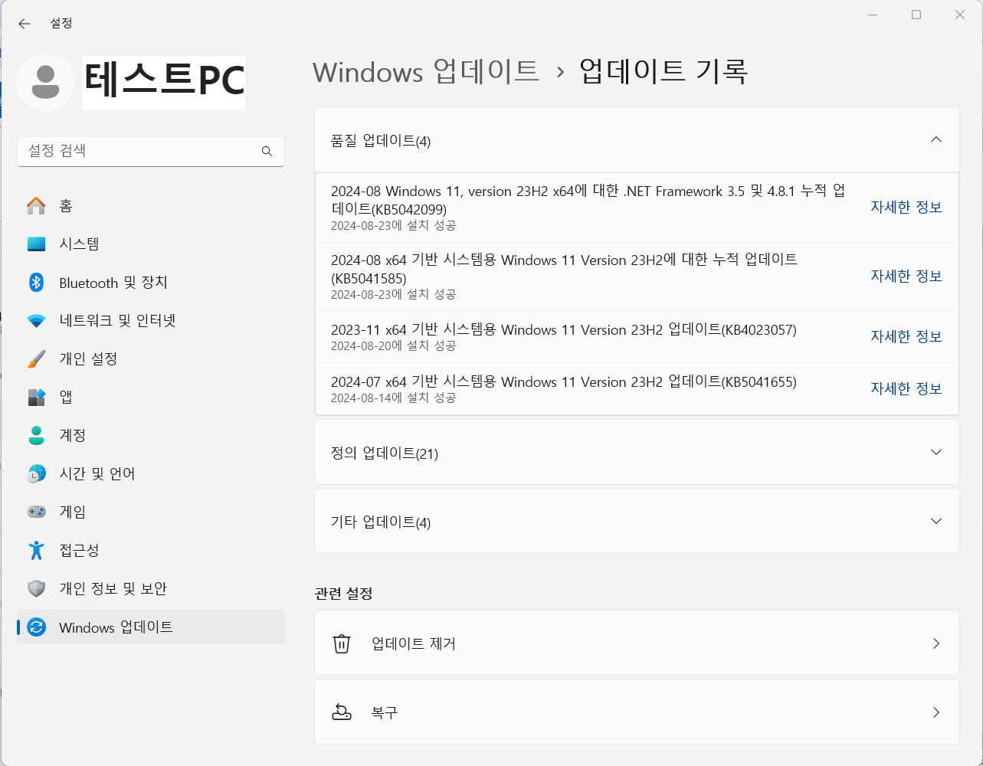Screen dimensions: 983x766
Task: Open 접근성 category
Action: coord(151,550)
